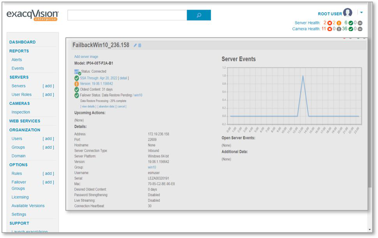This screenshot has width=378, height=238.
Task: Open Licensing page
Action: 20,197
